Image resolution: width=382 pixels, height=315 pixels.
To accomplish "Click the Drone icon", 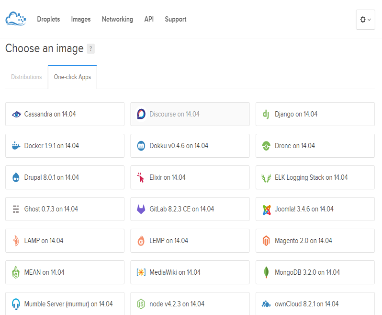I will [x=266, y=146].
